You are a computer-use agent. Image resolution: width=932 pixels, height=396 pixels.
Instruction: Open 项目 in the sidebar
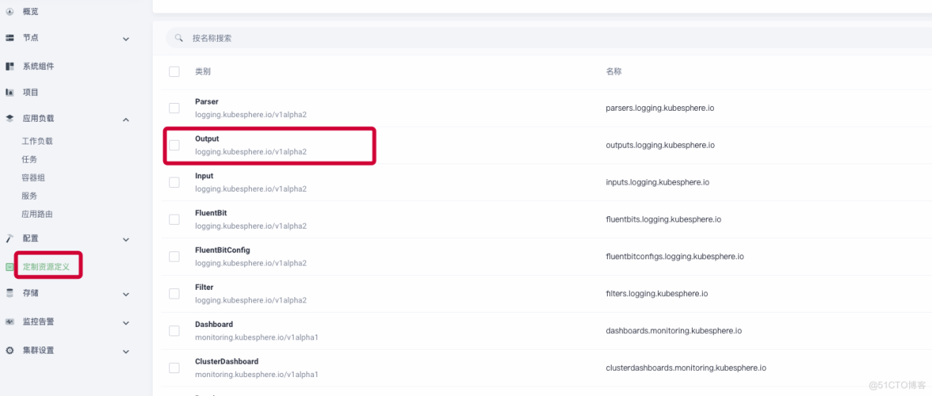click(31, 93)
